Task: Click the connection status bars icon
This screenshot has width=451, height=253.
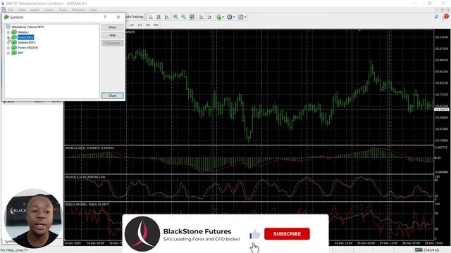Action: (x=419, y=250)
